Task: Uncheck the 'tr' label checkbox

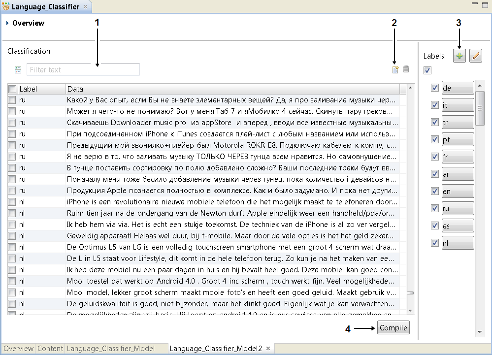Action: coord(434,122)
